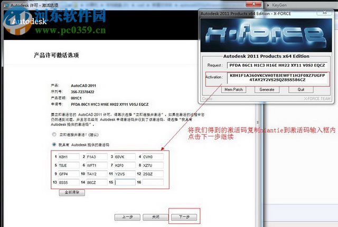
Task: Close the Autodesk license activation window
Action: (253, 4)
